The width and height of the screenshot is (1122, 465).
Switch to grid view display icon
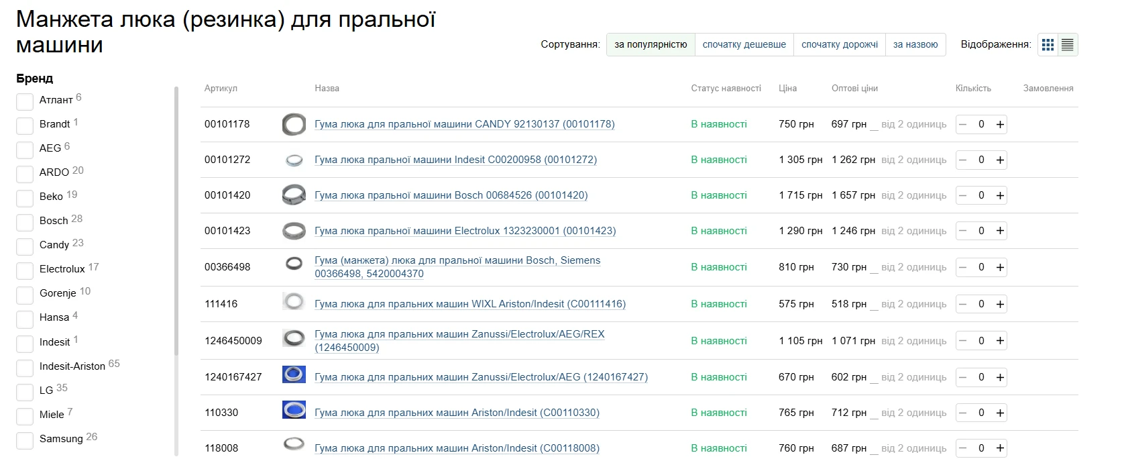tap(1048, 45)
